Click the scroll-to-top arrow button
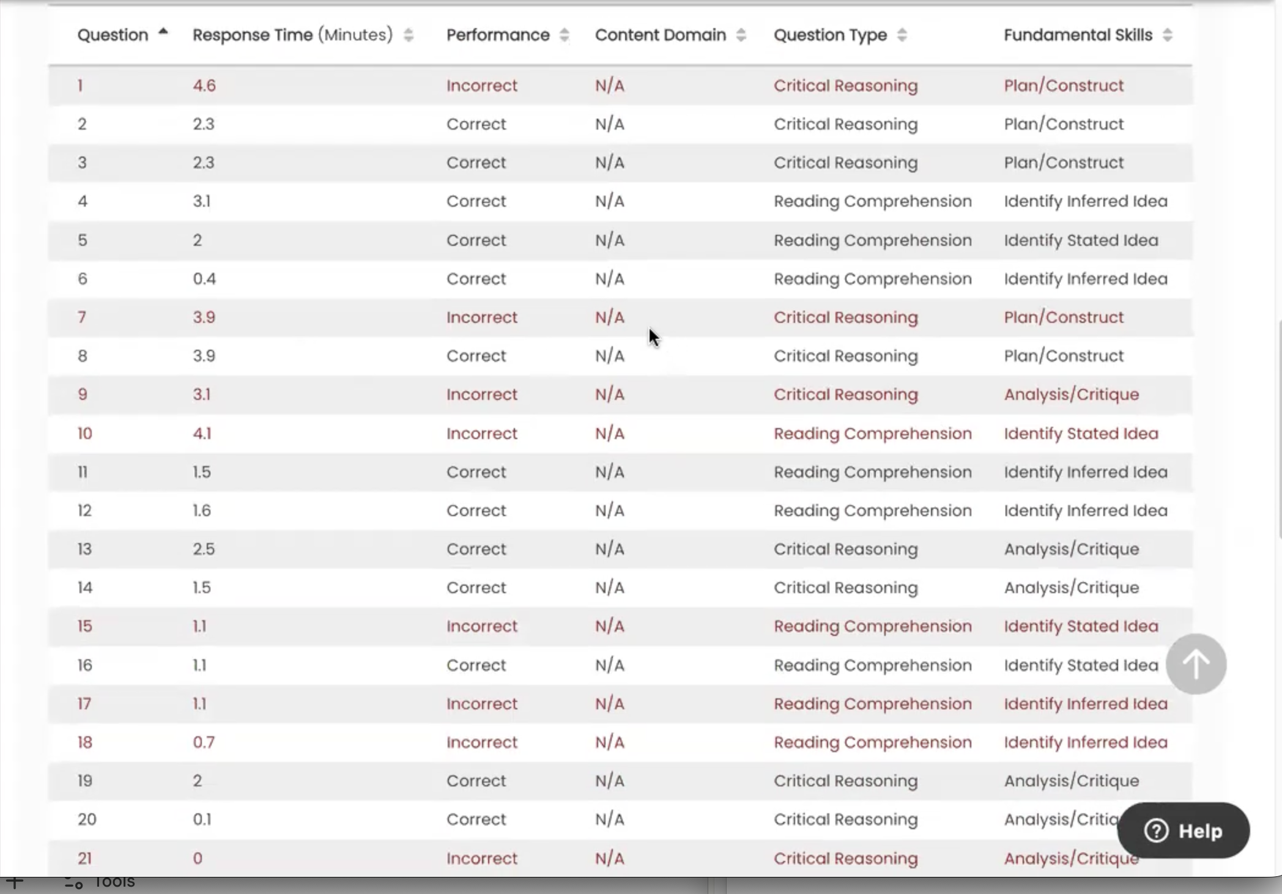1282x894 pixels. coord(1196,663)
